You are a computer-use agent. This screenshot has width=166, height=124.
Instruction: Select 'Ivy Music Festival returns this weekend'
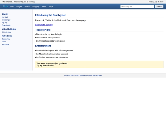coord(52,54)
